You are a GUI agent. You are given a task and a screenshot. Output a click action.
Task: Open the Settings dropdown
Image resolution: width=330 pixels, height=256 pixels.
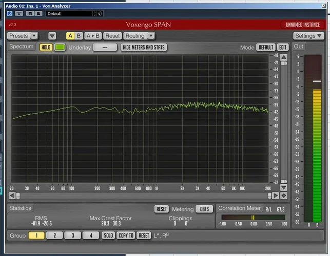pyautogui.click(x=308, y=36)
